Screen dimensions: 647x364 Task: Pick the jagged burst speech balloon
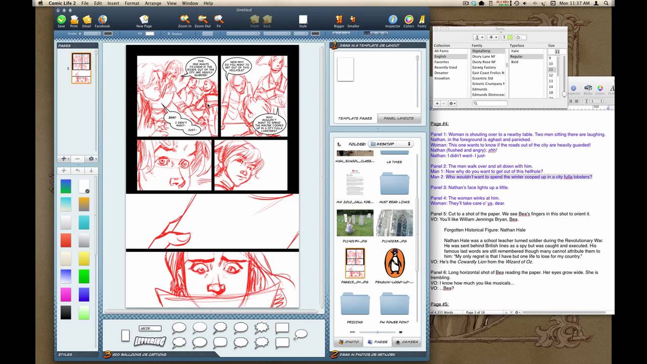pos(261,328)
